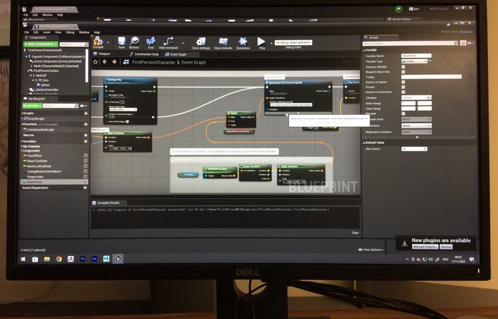The width and height of the screenshot is (498, 319).
Task: Toggle GunOffset variable editable eye
Action: 86,156
